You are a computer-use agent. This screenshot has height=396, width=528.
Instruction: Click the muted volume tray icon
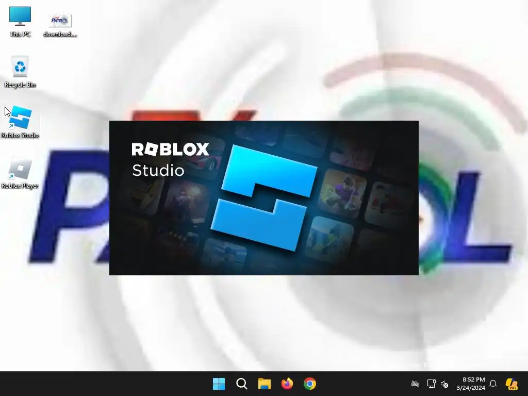pyautogui.click(x=444, y=384)
